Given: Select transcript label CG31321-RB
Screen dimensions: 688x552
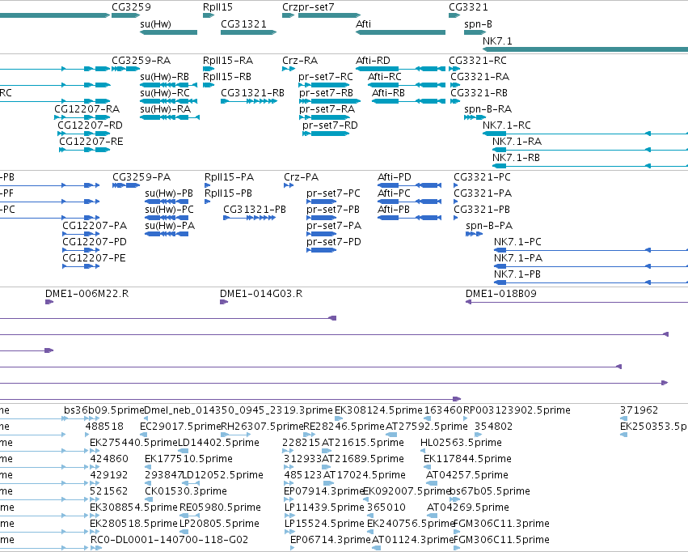Looking at the screenshot, I should tap(252, 93).
